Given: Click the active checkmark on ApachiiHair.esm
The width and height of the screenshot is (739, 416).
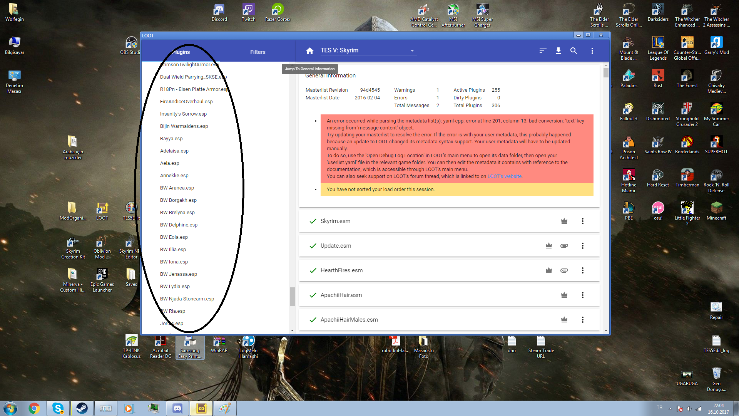Looking at the screenshot, I should coord(313,295).
